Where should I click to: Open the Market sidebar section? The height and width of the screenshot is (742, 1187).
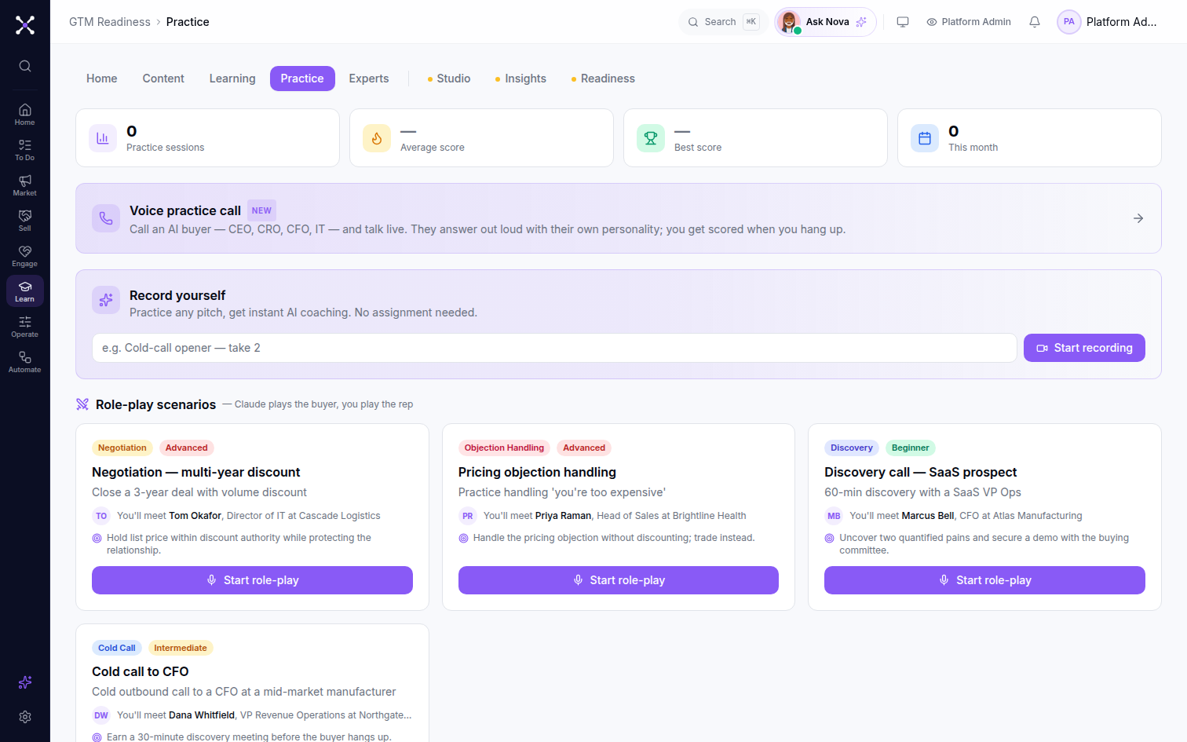point(25,185)
